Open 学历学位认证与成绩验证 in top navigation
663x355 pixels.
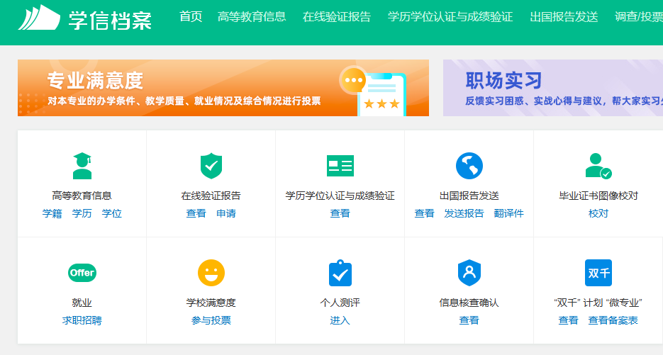pos(450,16)
